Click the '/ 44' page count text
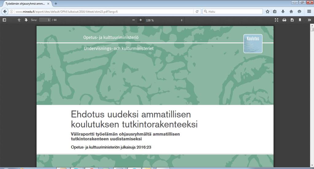Image resolution: width=314 pixels, height=169 pixels. 54,20
